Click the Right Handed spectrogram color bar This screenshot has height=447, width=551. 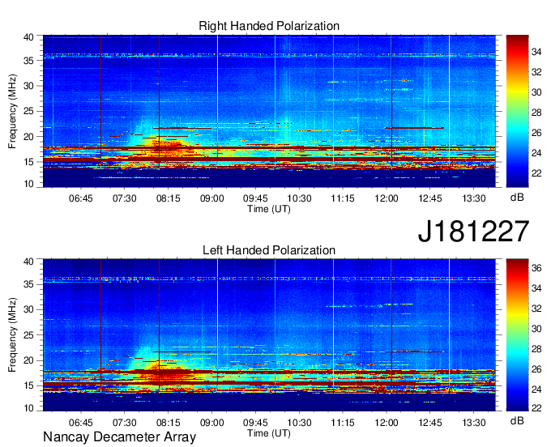click(517, 111)
